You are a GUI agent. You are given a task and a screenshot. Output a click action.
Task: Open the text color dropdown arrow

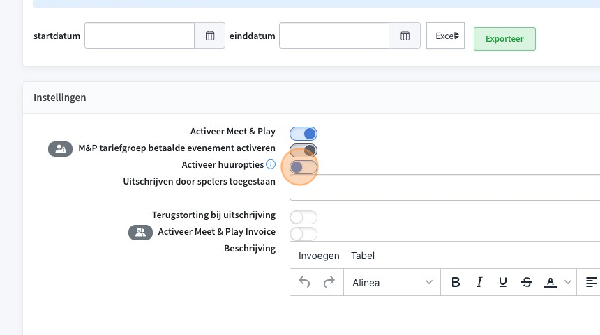(568, 282)
